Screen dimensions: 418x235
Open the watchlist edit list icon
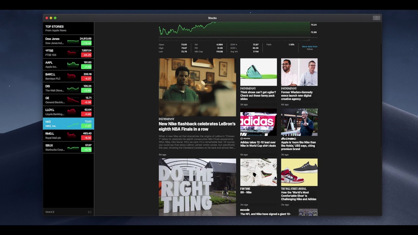point(89,212)
